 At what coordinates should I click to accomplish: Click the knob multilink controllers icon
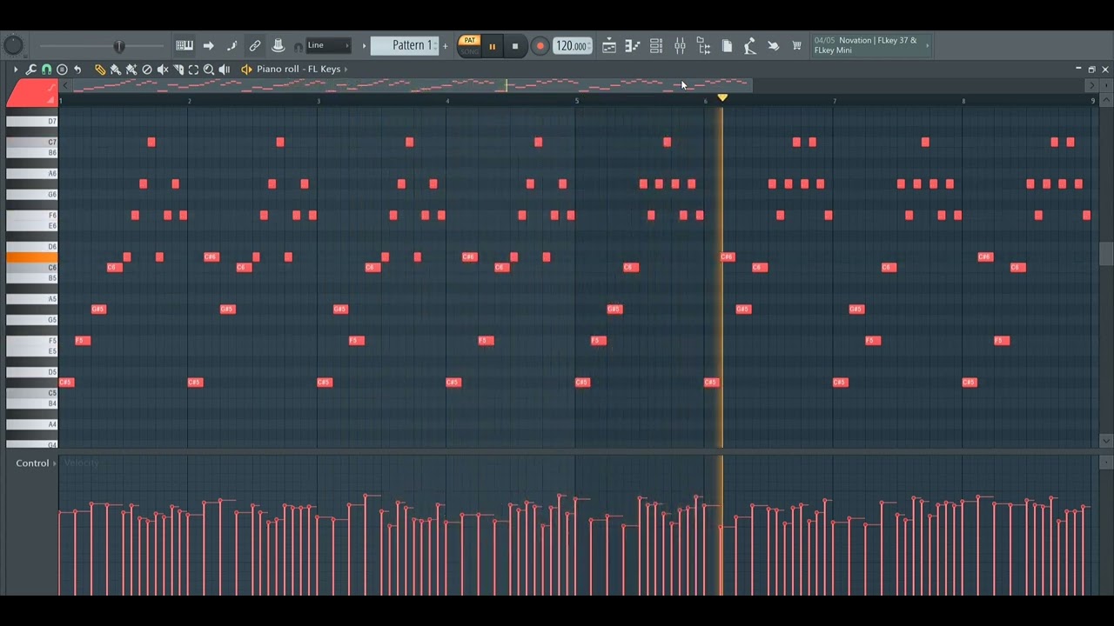click(x=278, y=45)
